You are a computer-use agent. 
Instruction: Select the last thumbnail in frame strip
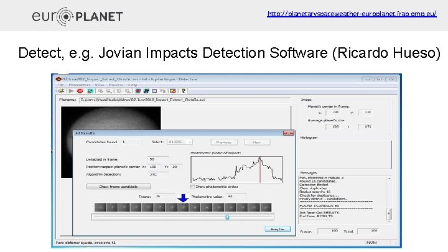tap(266, 207)
